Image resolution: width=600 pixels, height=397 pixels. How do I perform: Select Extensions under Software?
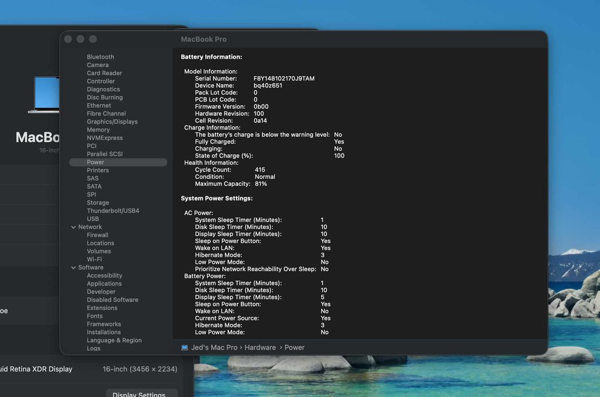[102, 308]
